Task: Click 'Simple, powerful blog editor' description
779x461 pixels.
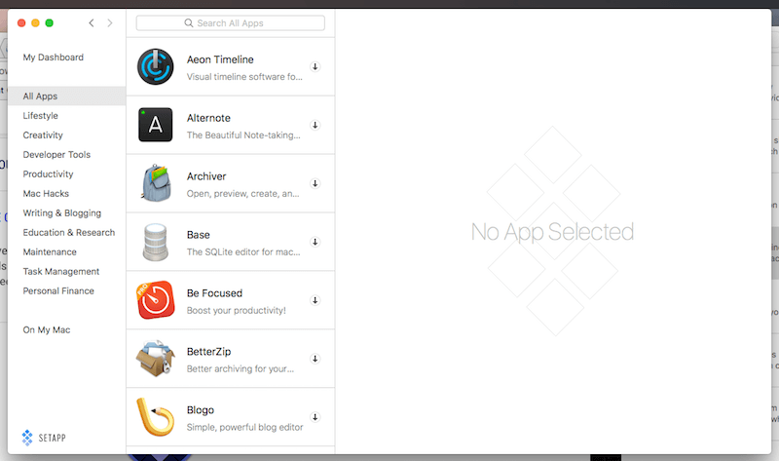Action: (x=245, y=427)
